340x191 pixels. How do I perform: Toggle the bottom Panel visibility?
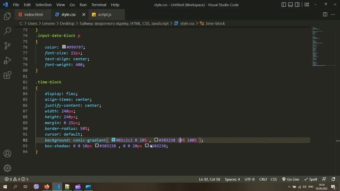coord(291,5)
